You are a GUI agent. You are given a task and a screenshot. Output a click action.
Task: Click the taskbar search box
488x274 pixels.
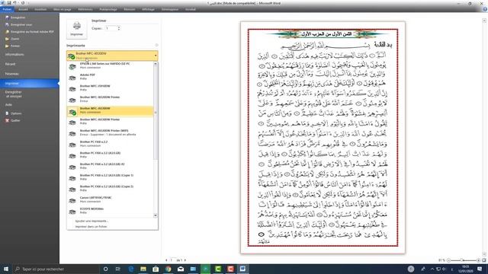[x=56, y=269]
